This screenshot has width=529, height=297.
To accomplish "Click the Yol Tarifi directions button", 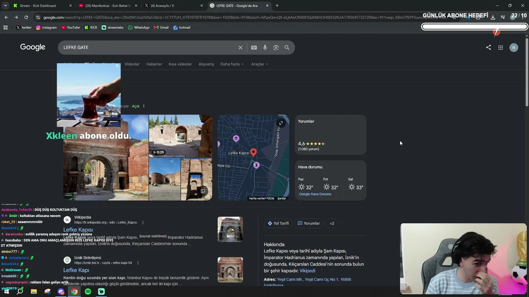I will tap(278, 224).
